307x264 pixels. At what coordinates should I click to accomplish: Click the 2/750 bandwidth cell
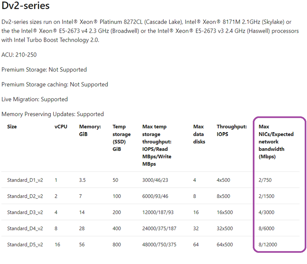[265, 180]
